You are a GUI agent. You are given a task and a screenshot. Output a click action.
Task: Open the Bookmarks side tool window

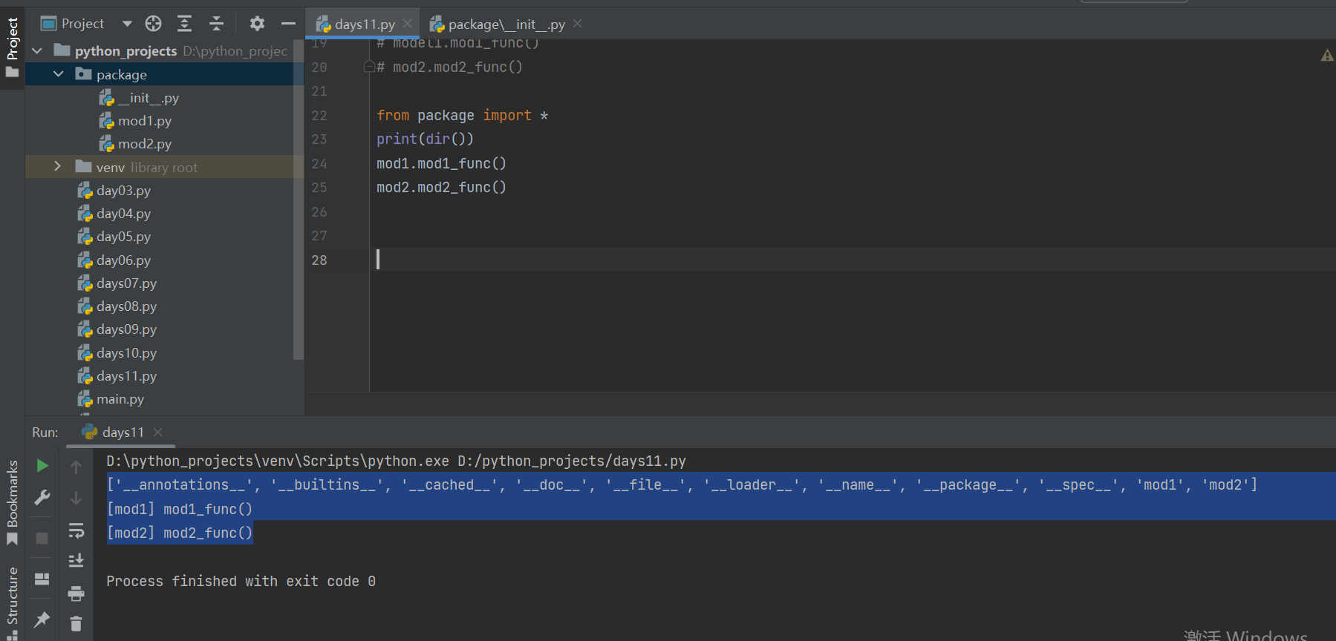[12, 503]
